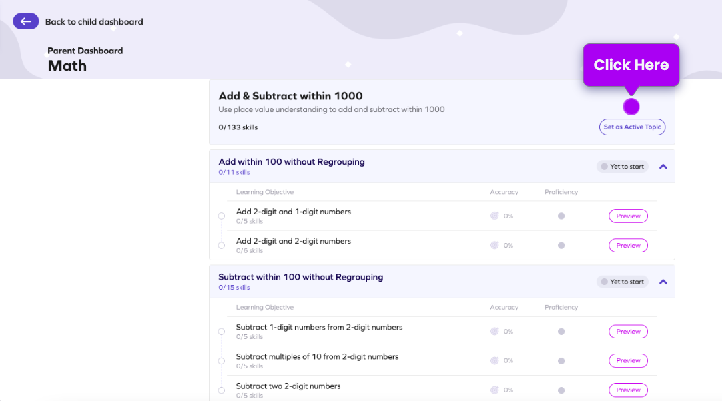Click proficiency dot for Add 2-digit and 1-digit numbers
The height and width of the screenshot is (401, 722).
[x=561, y=216]
